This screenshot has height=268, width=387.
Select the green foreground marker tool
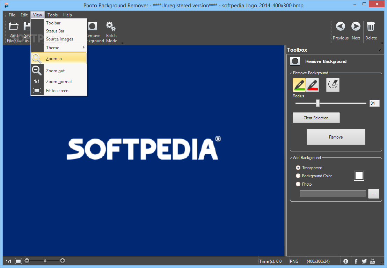point(299,85)
